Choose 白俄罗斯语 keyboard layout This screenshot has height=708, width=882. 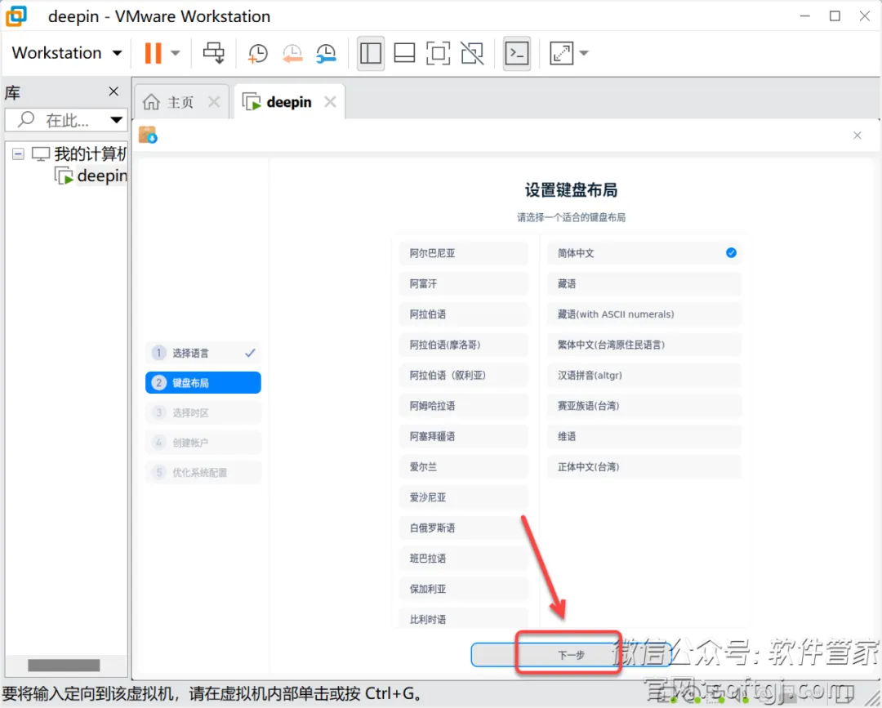coord(464,528)
